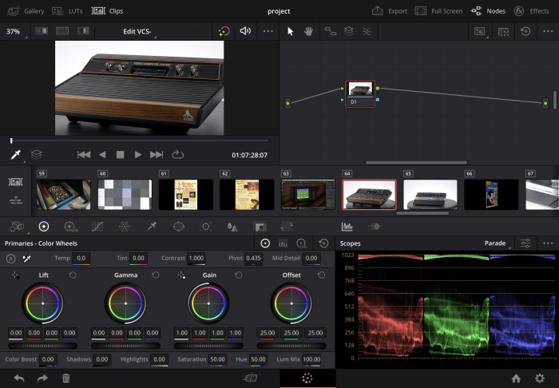Open the 37% viewer zoom dropdown
559x388 pixels.
point(14,31)
